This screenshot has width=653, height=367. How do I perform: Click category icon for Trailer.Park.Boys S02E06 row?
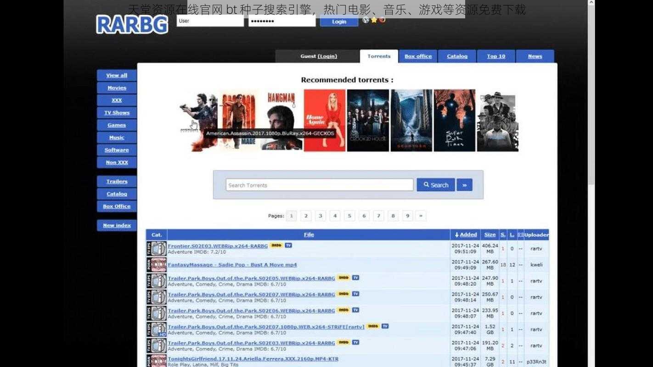pos(157,313)
